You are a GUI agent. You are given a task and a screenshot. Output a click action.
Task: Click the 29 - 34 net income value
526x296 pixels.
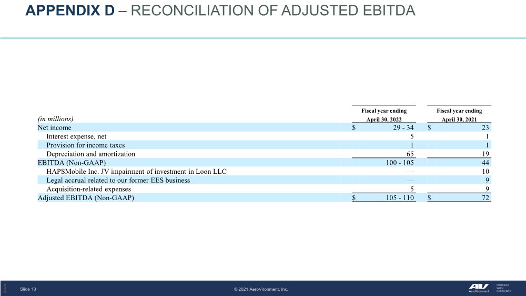click(x=403, y=127)
